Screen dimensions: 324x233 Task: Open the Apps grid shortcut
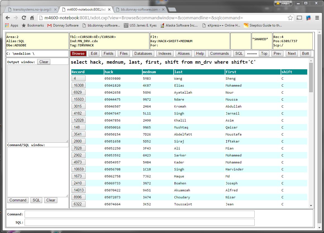11,25
